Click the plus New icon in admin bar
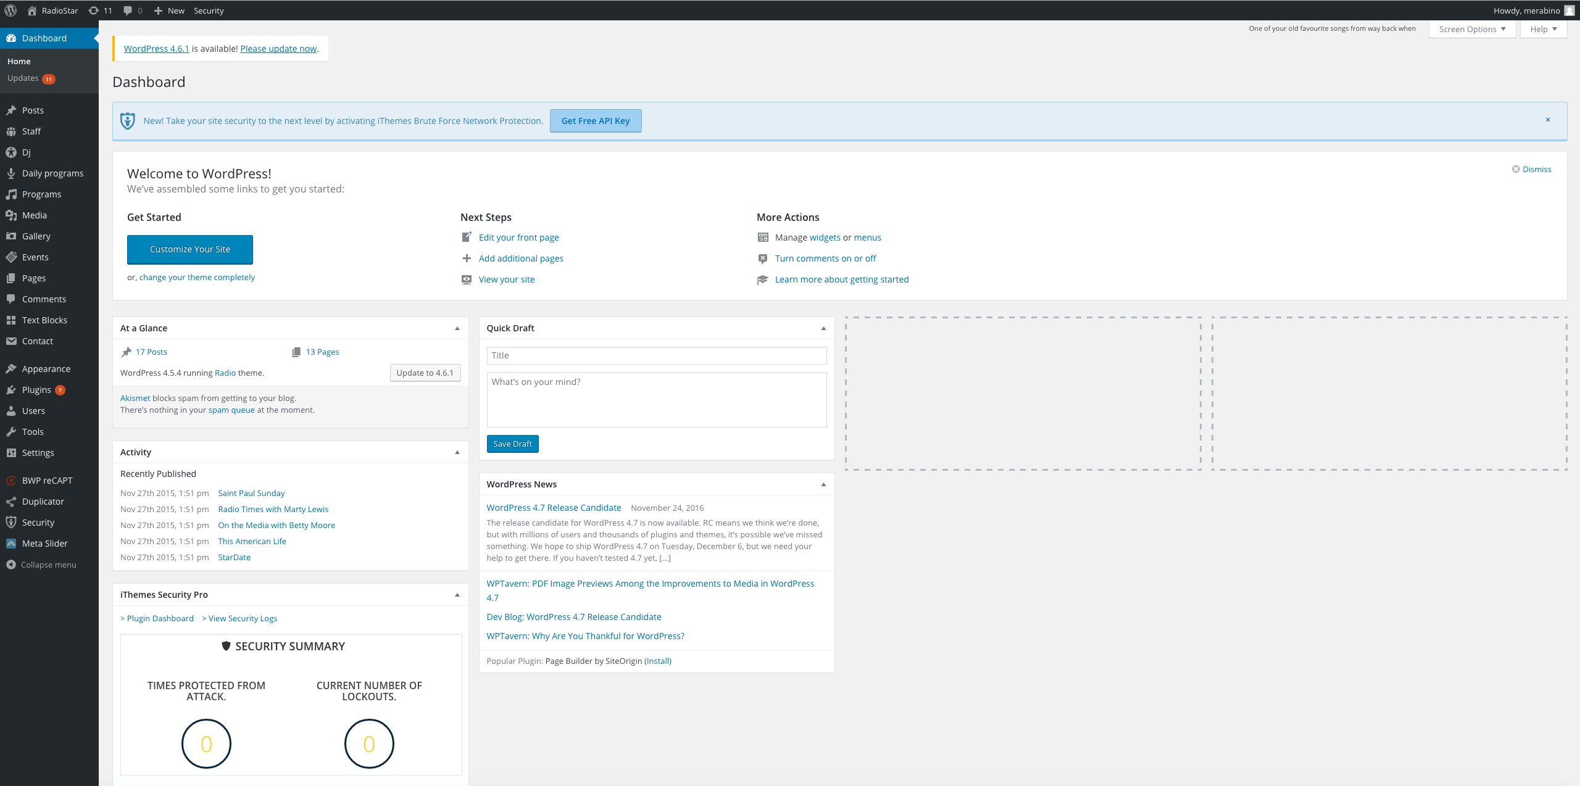 point(158,10)
